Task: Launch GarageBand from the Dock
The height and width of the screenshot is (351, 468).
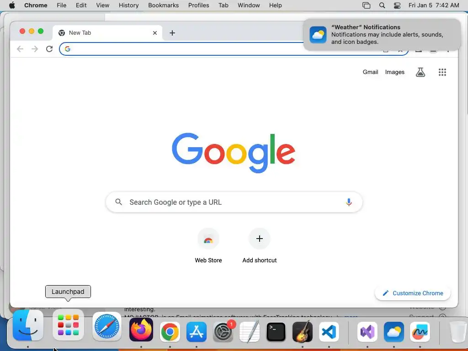Action: pos(303,332)
